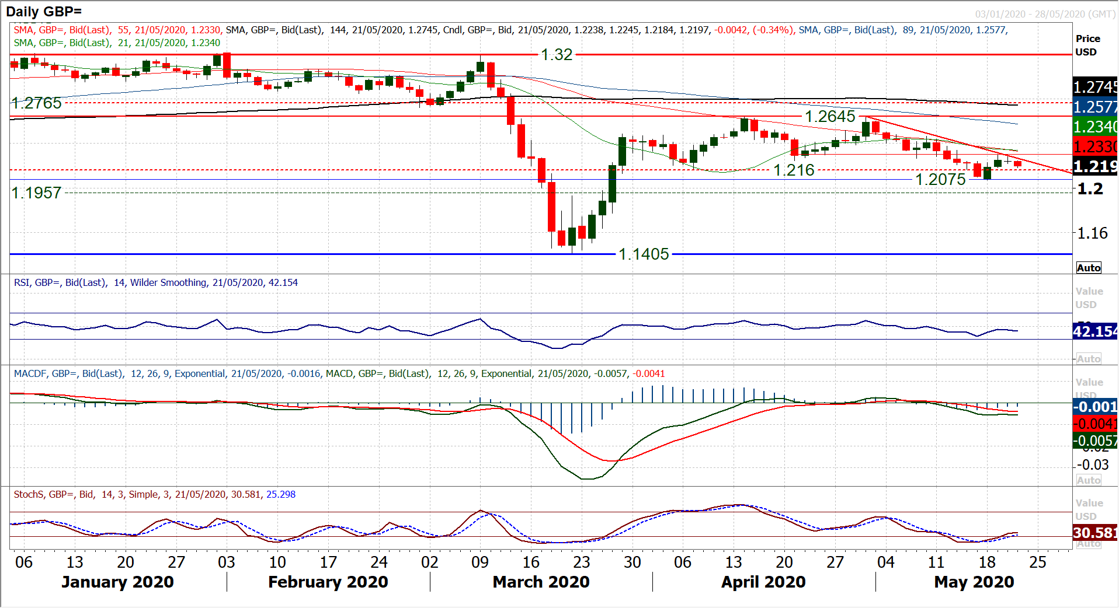
Task: Select the 1.2765 level annotation
Action: [37, 103]
